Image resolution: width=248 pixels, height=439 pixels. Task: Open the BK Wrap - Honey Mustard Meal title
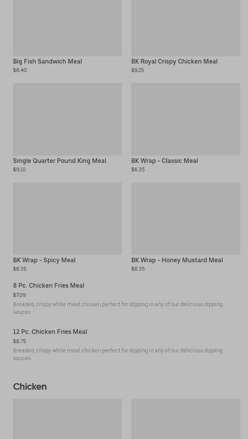pyautogui.click(x=177, y=260)
